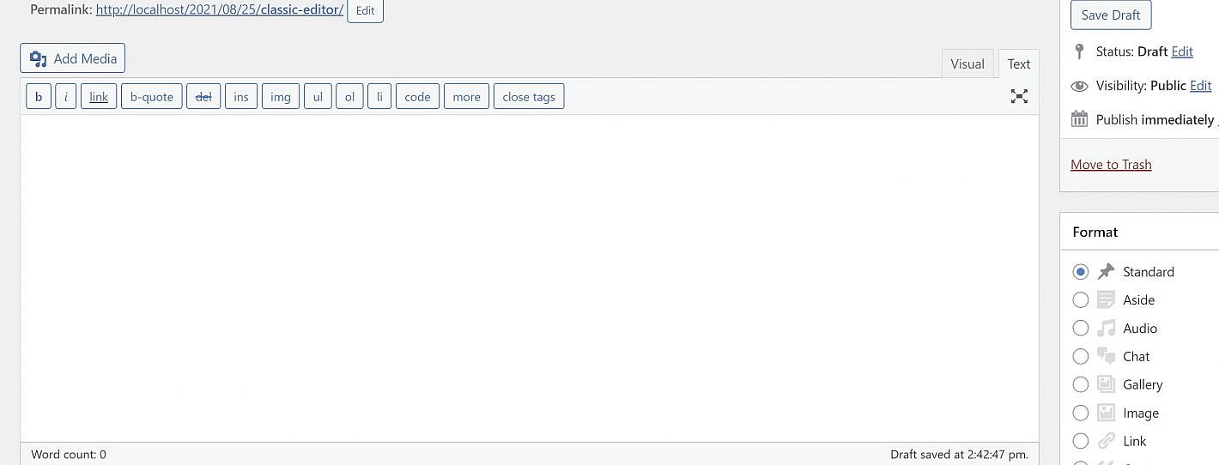Choose the Aside post format
Viewport: 1219px width, 465px height.
[1080, 300]
